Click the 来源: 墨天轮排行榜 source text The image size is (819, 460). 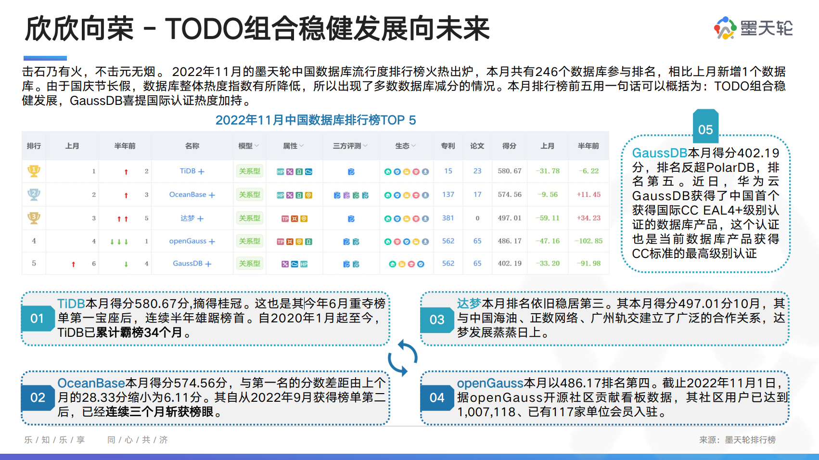[737, 440]
